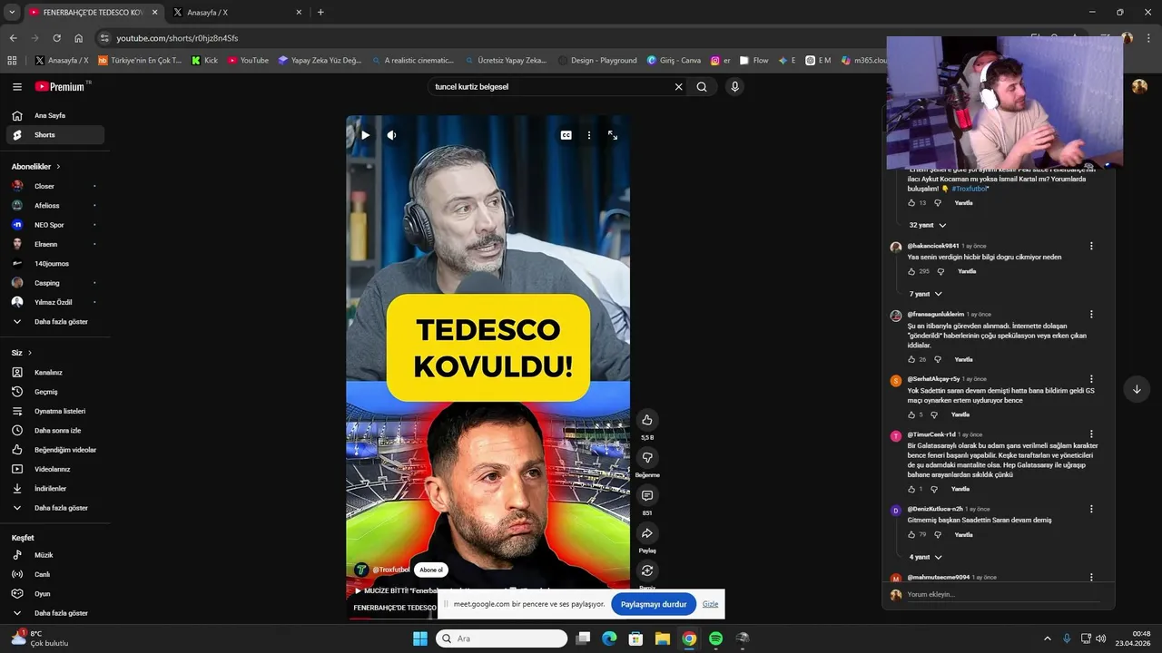Like the comment by @DenizKutluca-n2h
1162x653 pixels.
coord(912,535)
